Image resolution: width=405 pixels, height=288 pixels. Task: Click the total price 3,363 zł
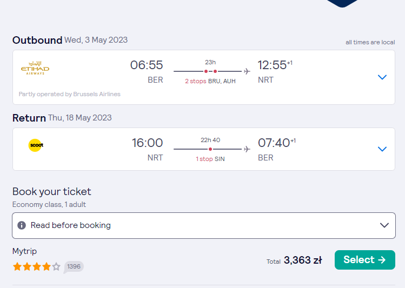click(303, 260)
